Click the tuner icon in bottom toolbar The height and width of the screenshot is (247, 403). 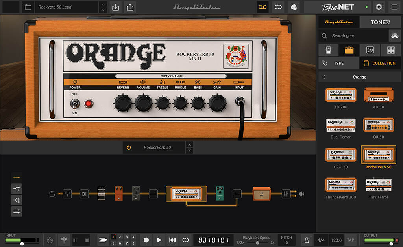[x=64, y=240]
